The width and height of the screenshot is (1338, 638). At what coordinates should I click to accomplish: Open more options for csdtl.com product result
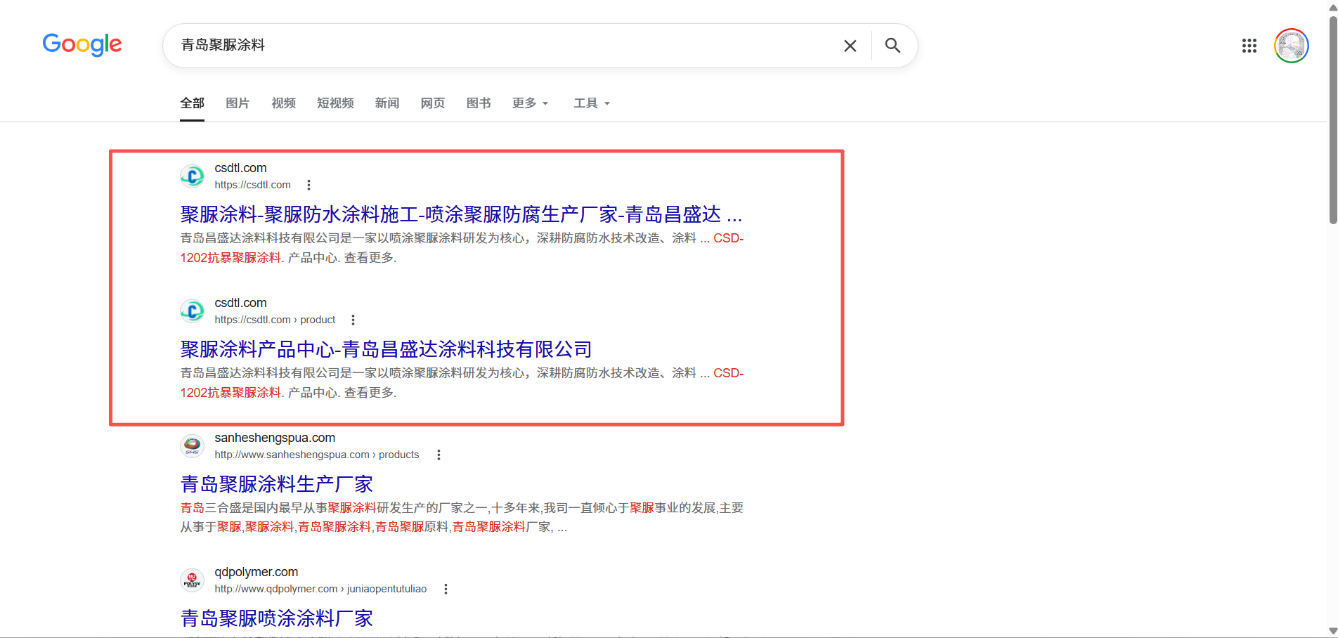[353, 320]
